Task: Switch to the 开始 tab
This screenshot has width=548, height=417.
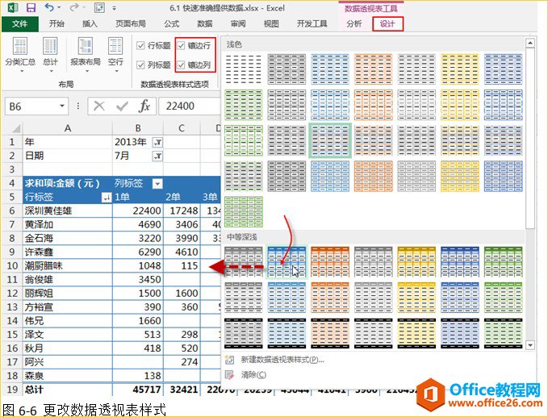Action: (x=56, y=23)
